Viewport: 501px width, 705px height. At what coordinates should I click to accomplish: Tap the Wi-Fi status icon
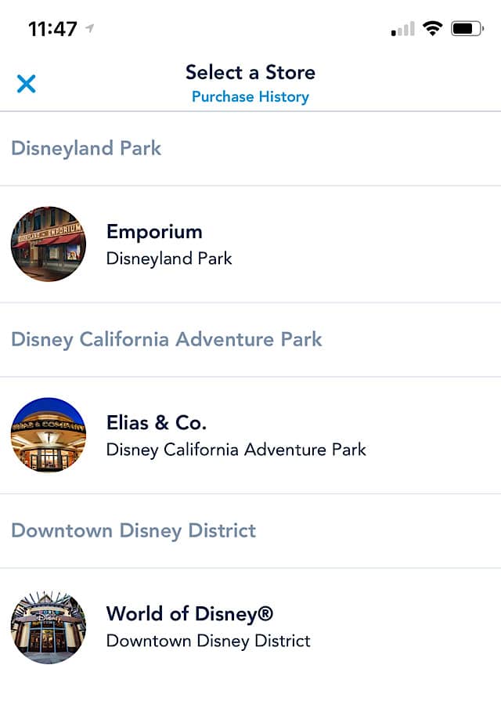432,29
